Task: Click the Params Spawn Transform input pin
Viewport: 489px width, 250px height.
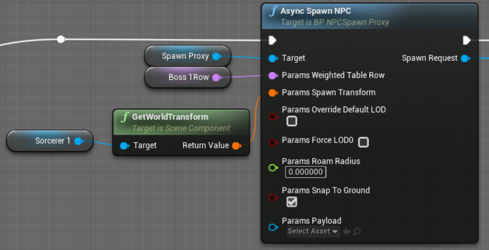Action: 273,93
